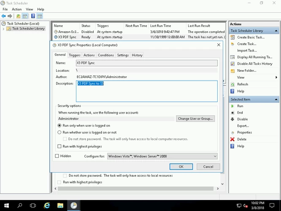Click the red Delete X icon
Image resolution: width=281 pixels, height=211 pixels.
tap(232, 139)
